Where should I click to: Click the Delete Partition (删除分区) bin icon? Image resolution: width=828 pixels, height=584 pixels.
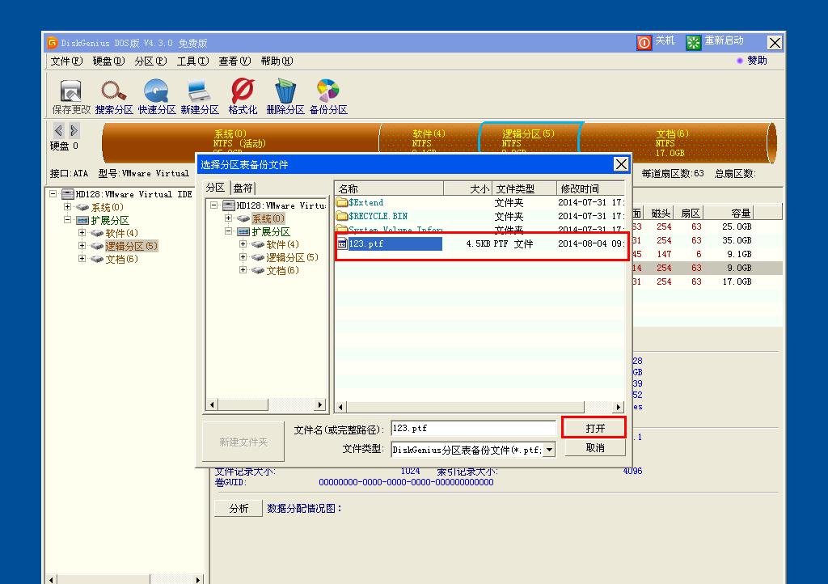click(285, 91)
